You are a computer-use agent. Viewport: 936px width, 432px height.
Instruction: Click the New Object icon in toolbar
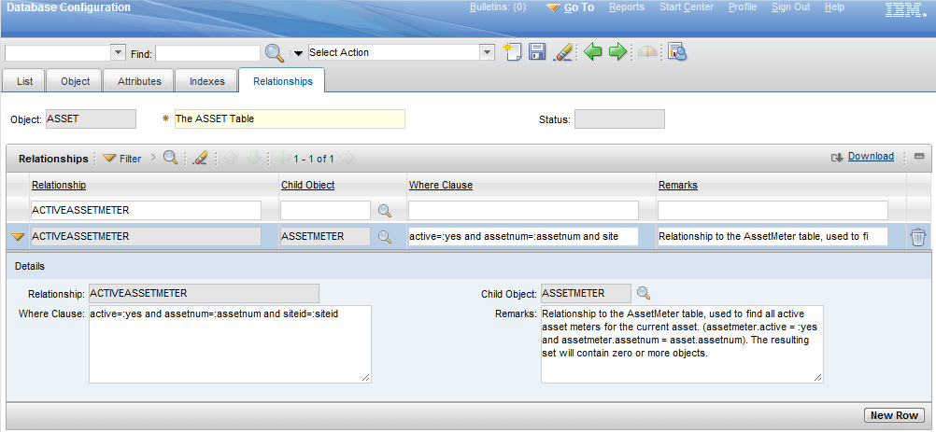(512, 52)
